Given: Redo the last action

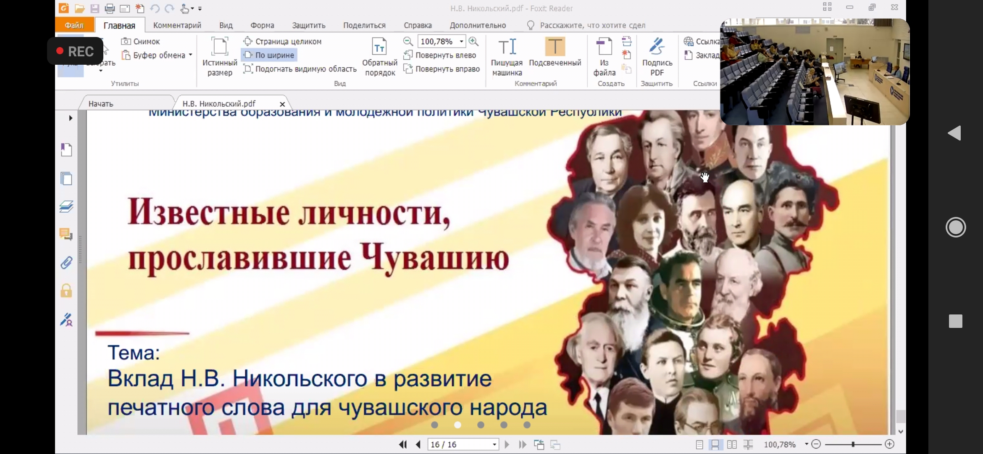Looking at the screenshot, I should pyautogui.click(x=169, y=8).
